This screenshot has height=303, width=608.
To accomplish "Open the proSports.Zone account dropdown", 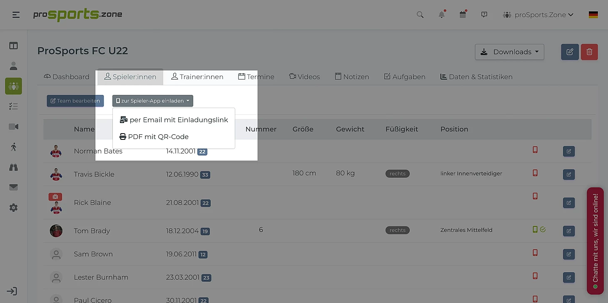I will pos(538,15).
